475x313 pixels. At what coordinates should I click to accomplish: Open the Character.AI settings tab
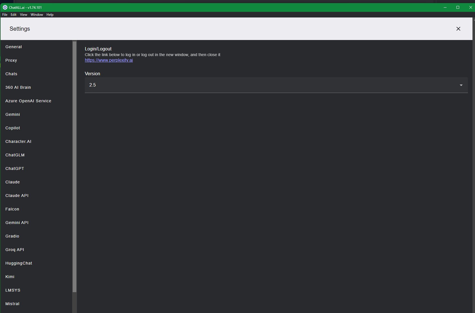point(36,141)
